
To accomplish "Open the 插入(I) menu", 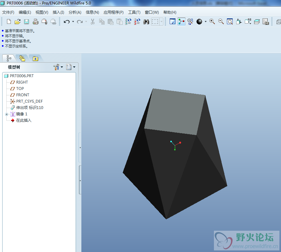I will point(58,12).
